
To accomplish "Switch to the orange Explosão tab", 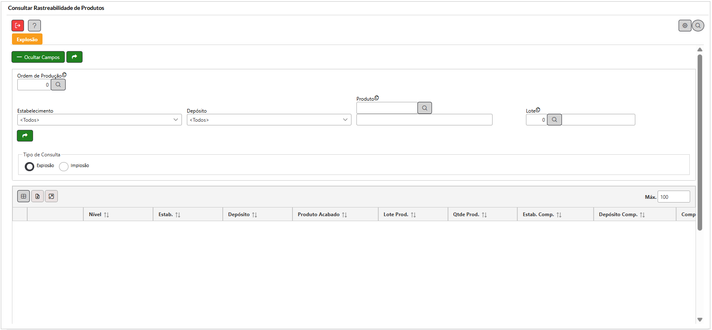I will coord(27,40).
